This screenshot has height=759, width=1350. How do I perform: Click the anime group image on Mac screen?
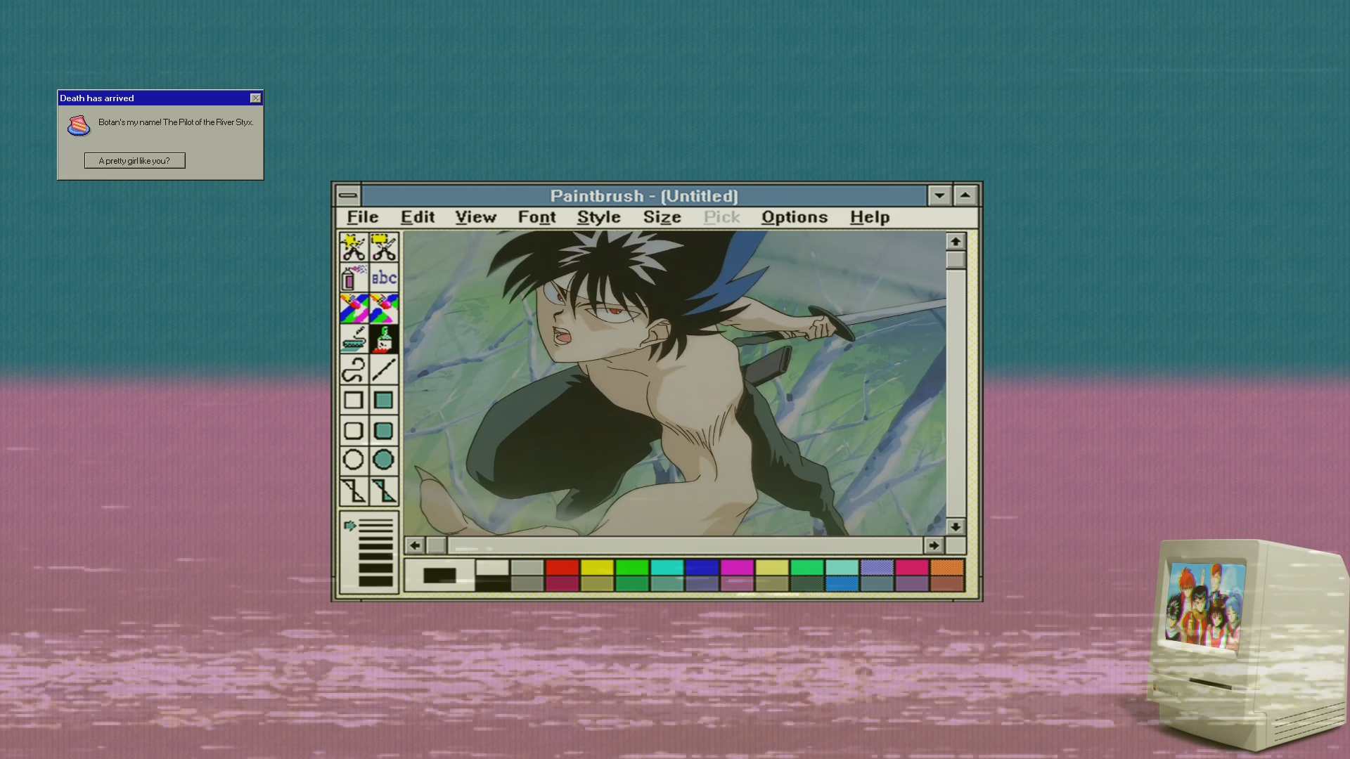point(1204,606)
